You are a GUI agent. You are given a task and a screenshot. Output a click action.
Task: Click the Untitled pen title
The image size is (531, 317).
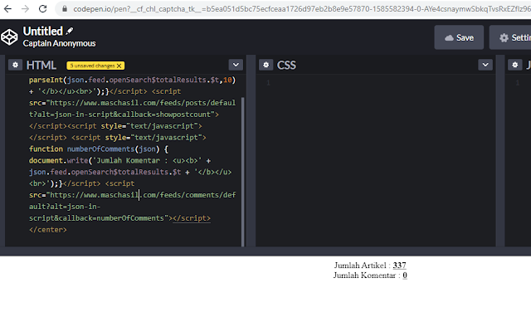pyautogui.click(x=42, y=32)
